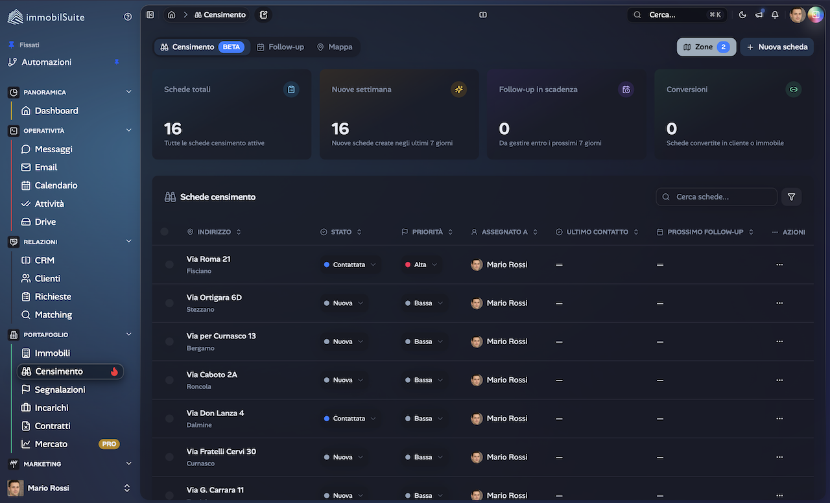Screen dimensions: 830x503
Task: Open actions menu for Via Roma 21
Action: 779,264
